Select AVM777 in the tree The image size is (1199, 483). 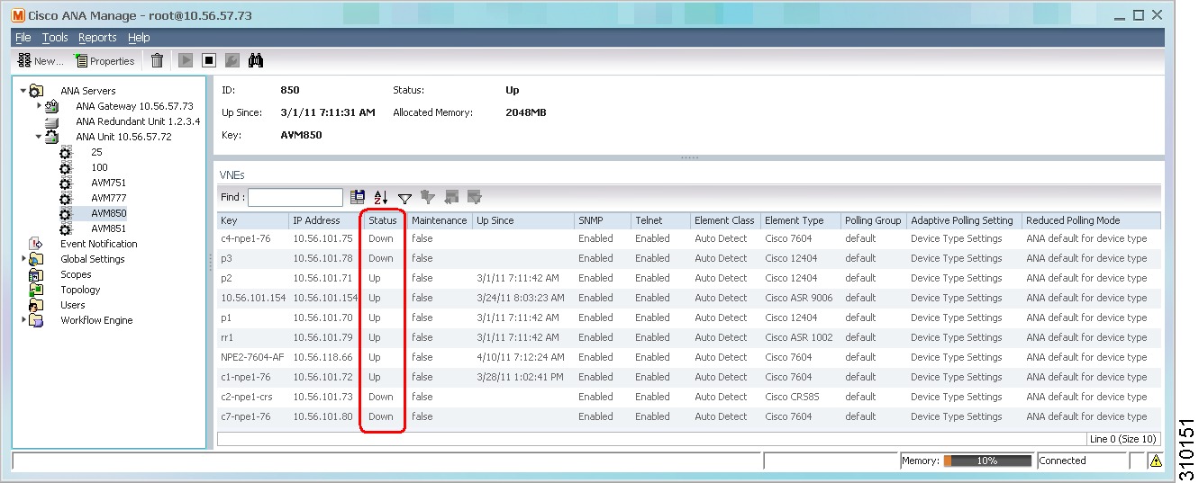click(x=109, y=198)
